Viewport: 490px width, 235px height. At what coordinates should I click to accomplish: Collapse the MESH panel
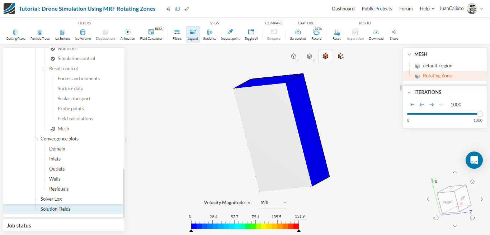410,54
